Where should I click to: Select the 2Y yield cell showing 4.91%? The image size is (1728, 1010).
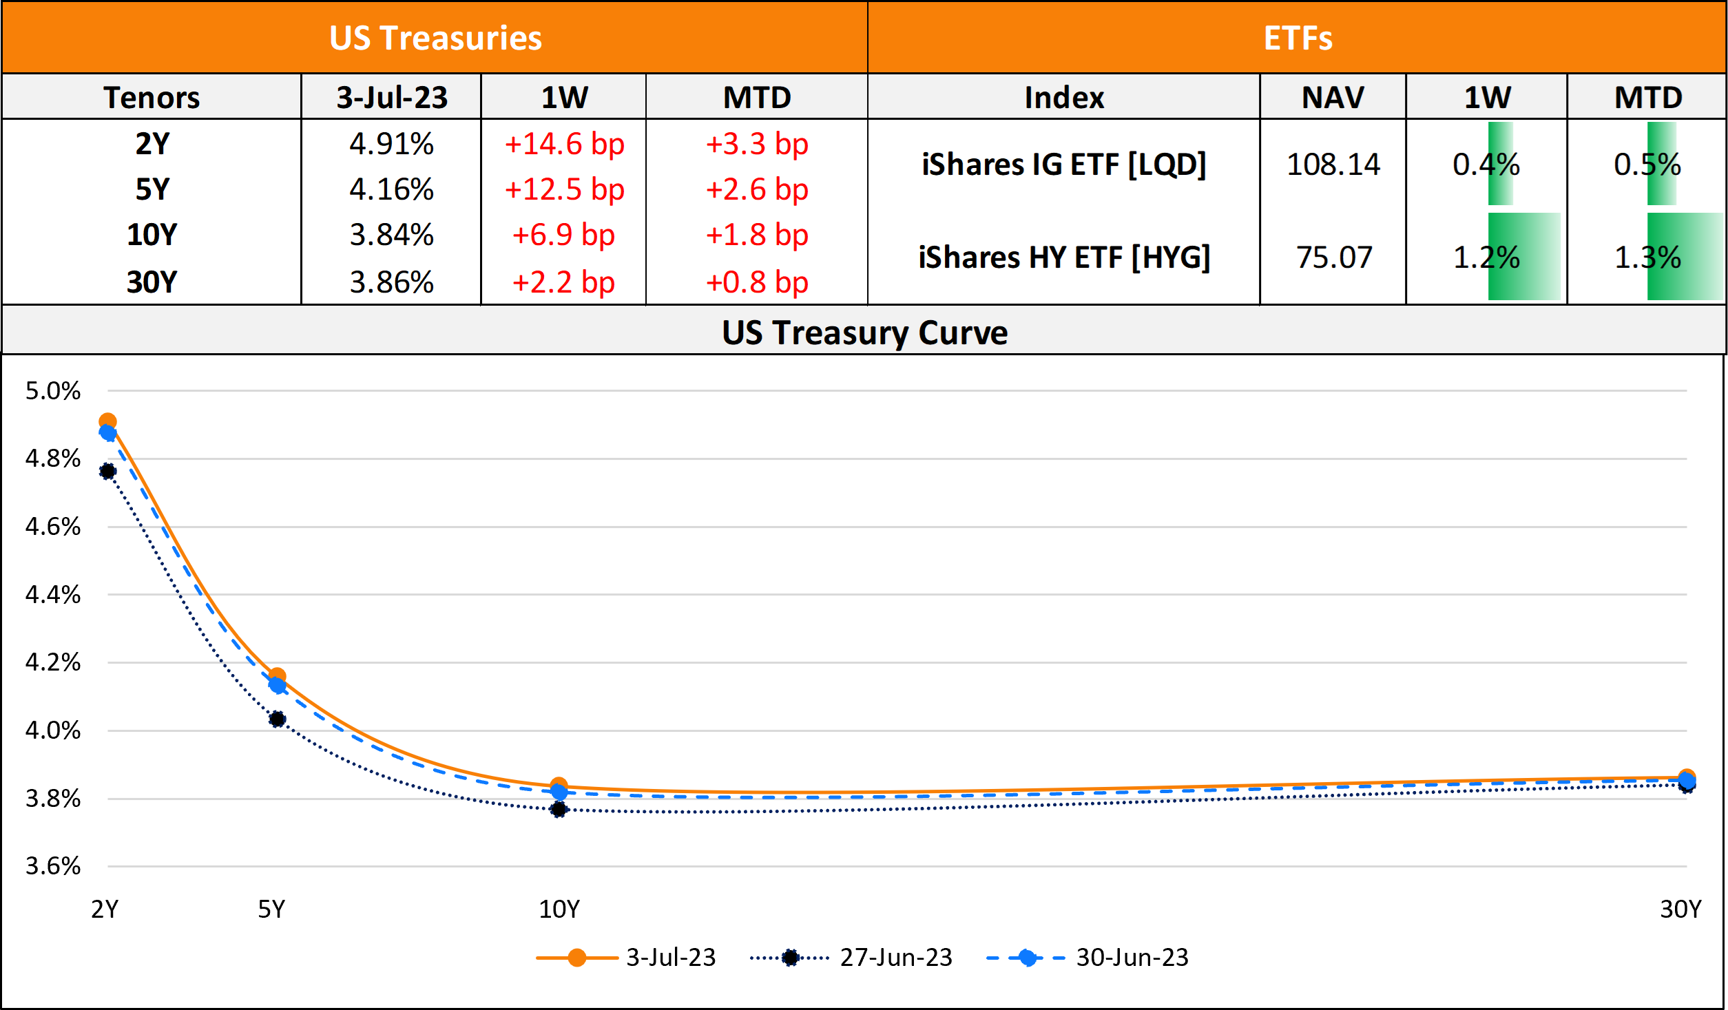coord(391,144)
